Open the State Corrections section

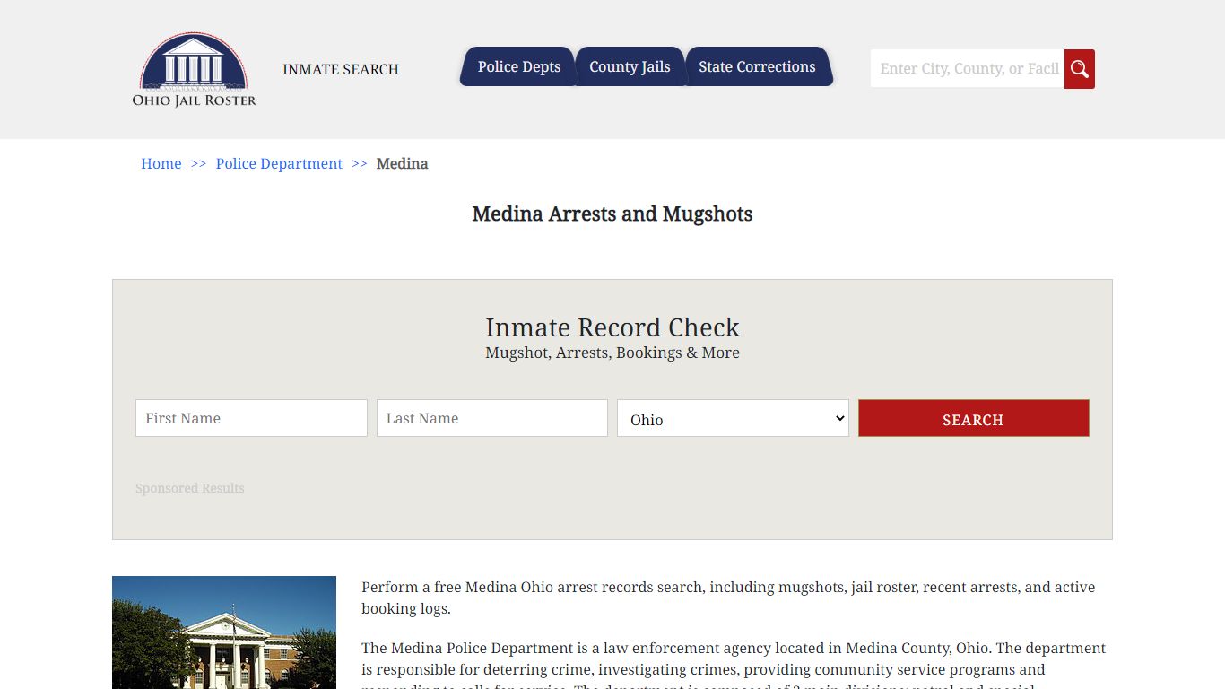point(759,66)
